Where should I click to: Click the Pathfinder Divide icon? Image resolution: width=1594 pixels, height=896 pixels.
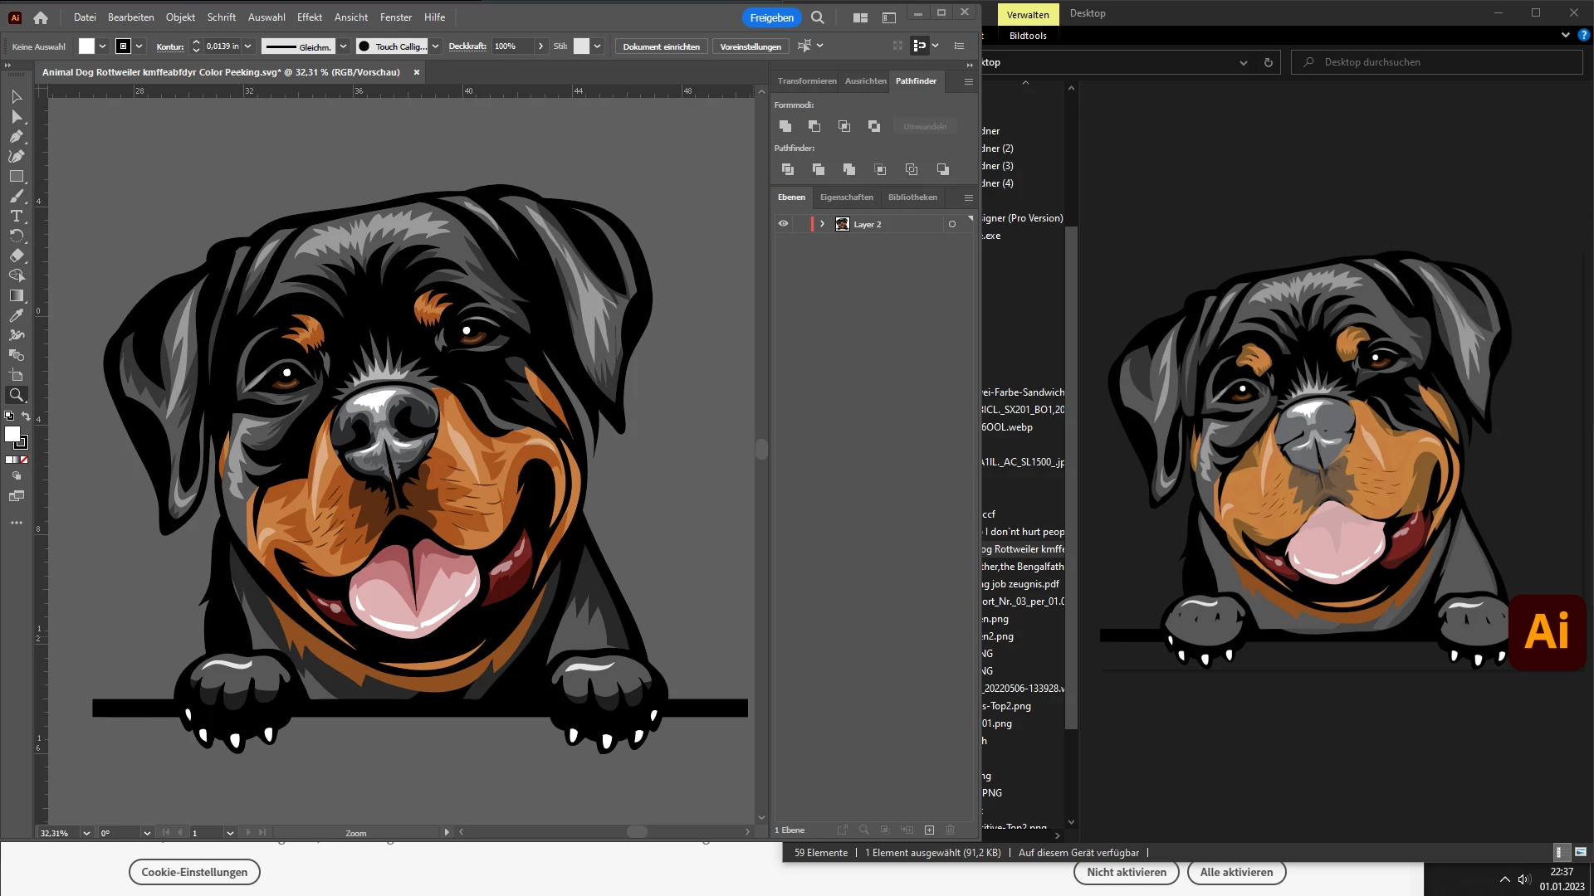pyautogui.click(x=788, y=169)
